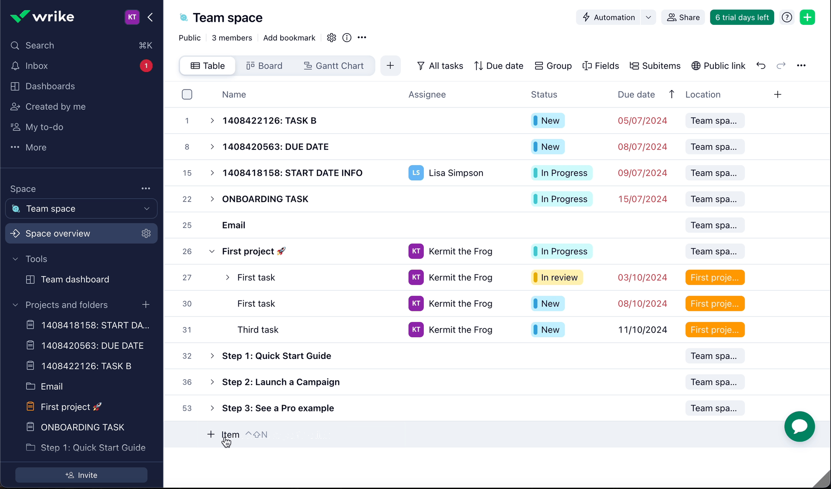Toggle the select all checkbox
This screenshot has width=831, height=489.
(x=187, y=95)
